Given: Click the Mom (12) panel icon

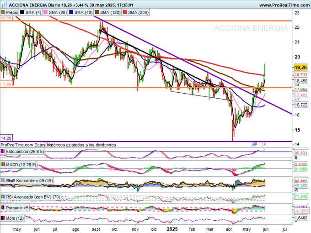Looking at the screenshot, I should click(3, 218).
